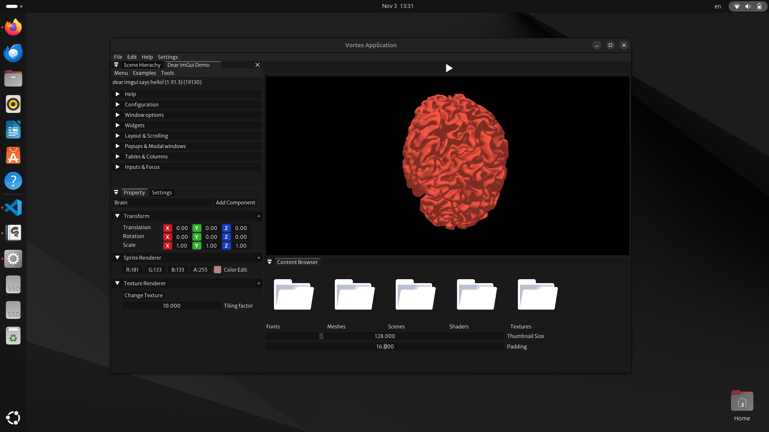Open the Shaders folder

[477, 294]
